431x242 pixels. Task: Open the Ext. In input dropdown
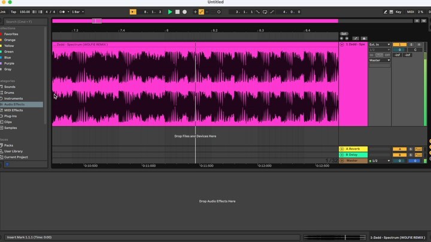click(380, 45)
